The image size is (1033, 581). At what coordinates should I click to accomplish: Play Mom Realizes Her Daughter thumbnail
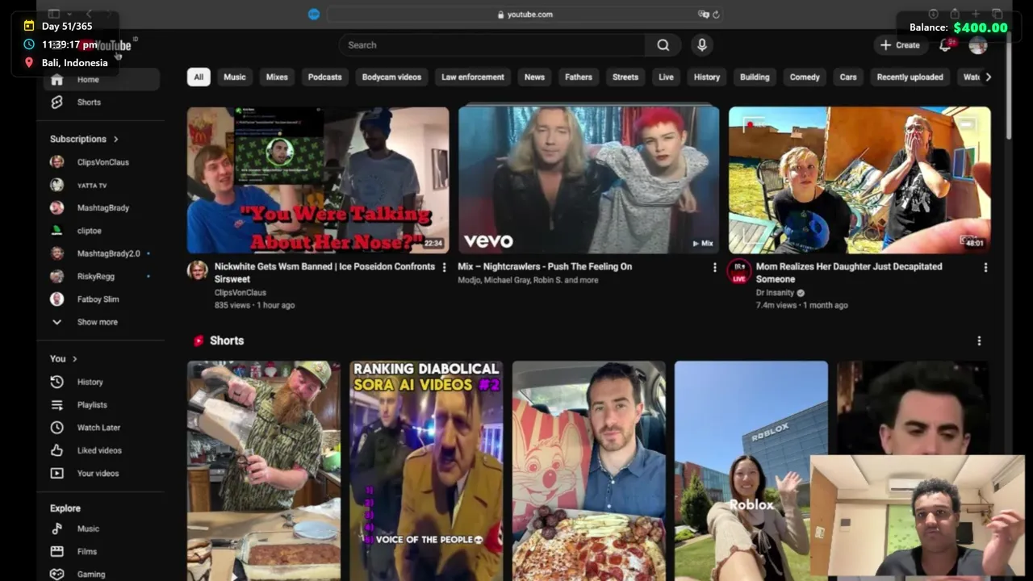click(859, 180)
